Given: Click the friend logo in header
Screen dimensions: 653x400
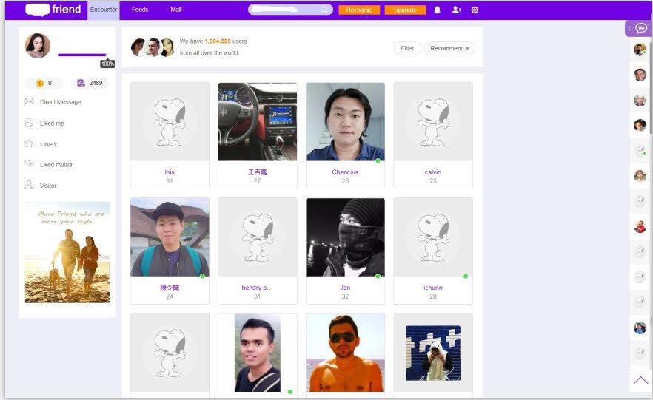Looking at the screenshot, I should 53,10.
